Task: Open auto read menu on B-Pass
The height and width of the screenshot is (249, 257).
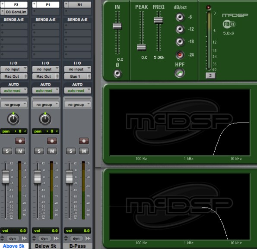Action: (x=77, y=91)
